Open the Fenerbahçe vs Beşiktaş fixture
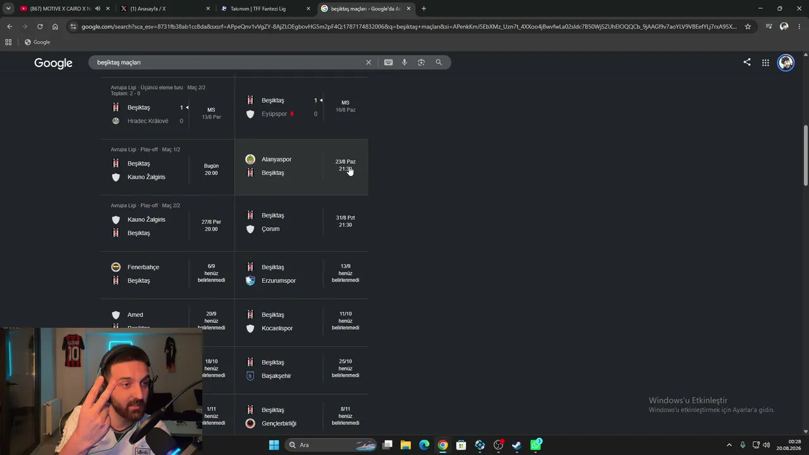The width and height of the screenshot is (809, 455). tap(167, 274)
